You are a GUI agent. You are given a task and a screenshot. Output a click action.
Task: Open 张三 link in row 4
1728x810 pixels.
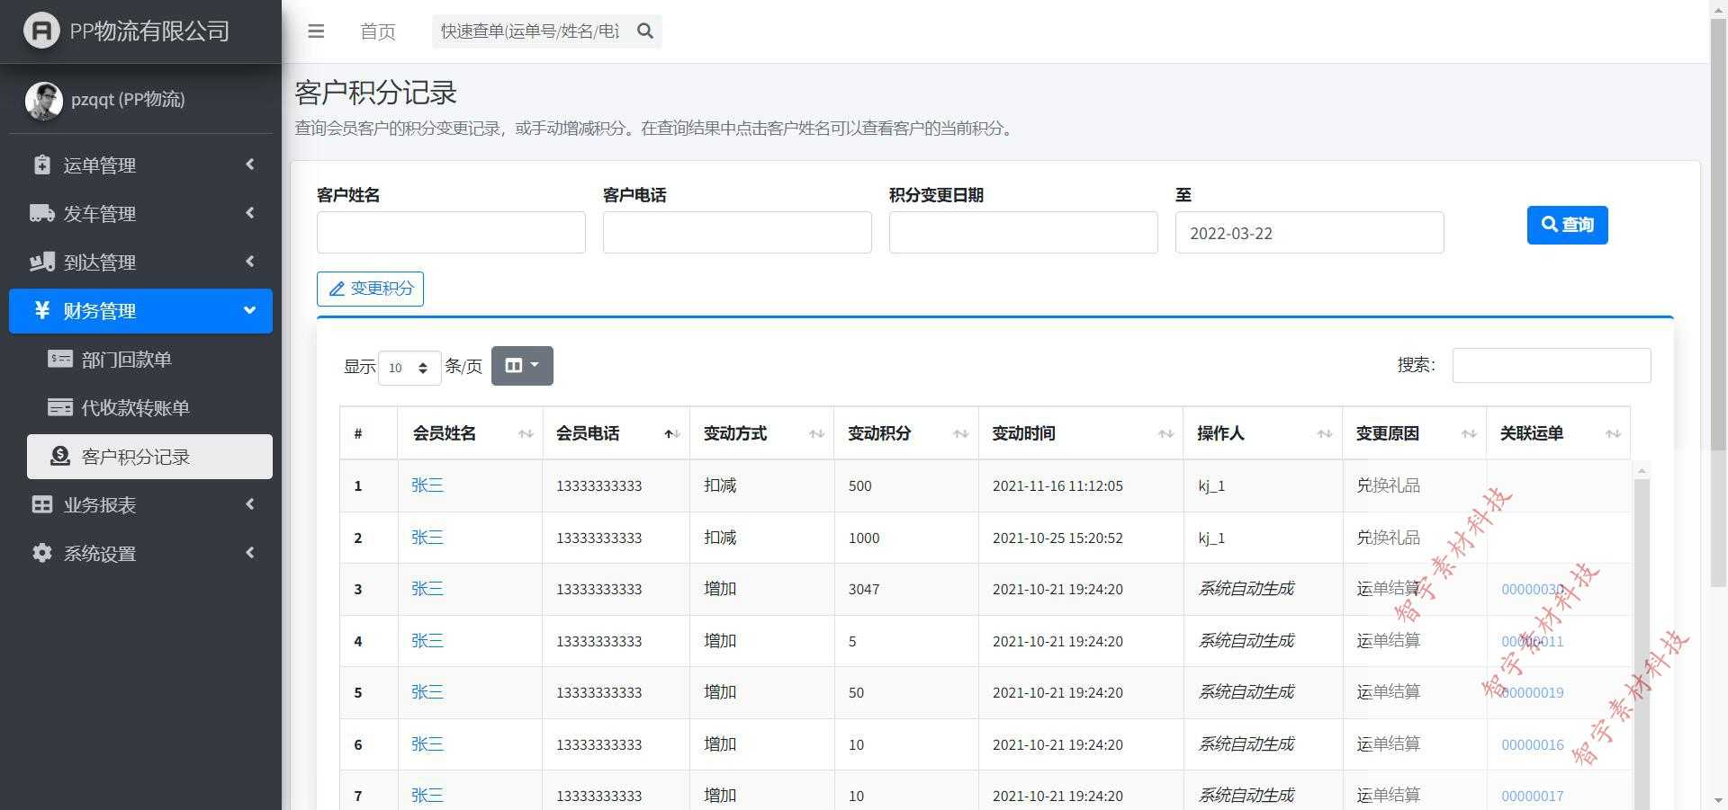[x=427, y=641]
